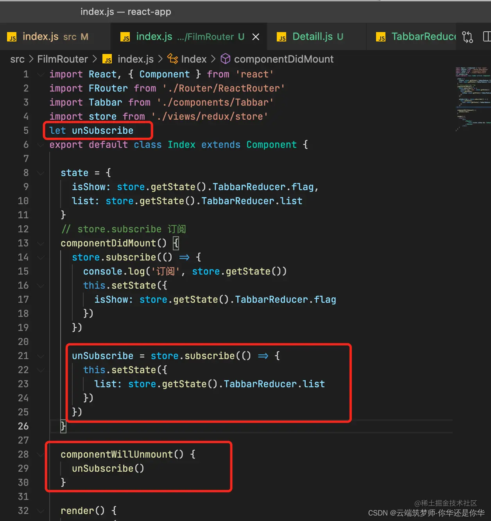Click the index.js breadcrumb
The height and width of the screenshot is (521, 491).
pyautogui.click(x=136, y=59)
